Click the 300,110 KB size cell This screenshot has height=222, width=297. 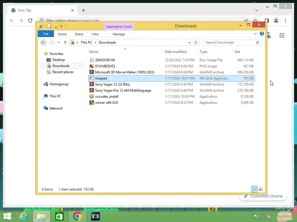point(245,60)
